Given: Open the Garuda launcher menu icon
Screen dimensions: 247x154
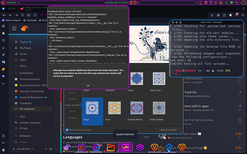Looking at the screenshot, I should point(4,3).
